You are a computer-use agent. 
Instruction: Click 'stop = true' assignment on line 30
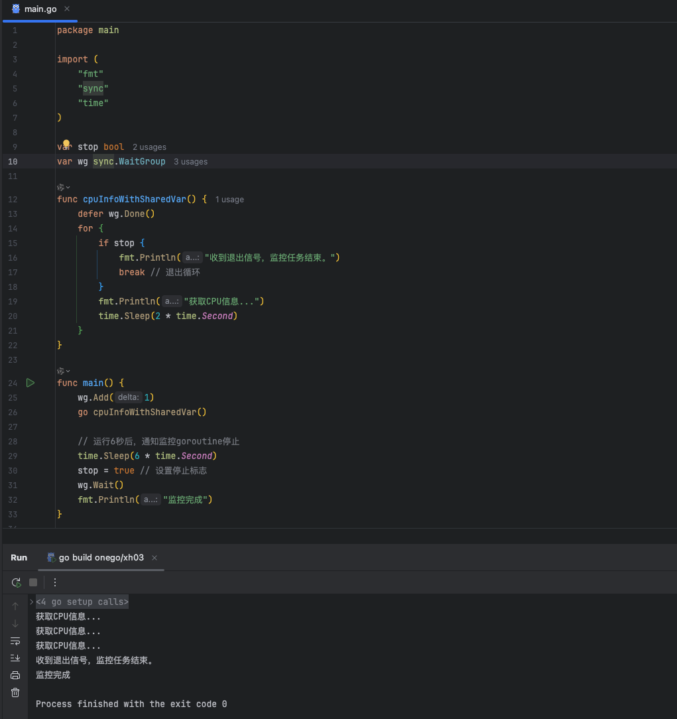pos(106,470)
